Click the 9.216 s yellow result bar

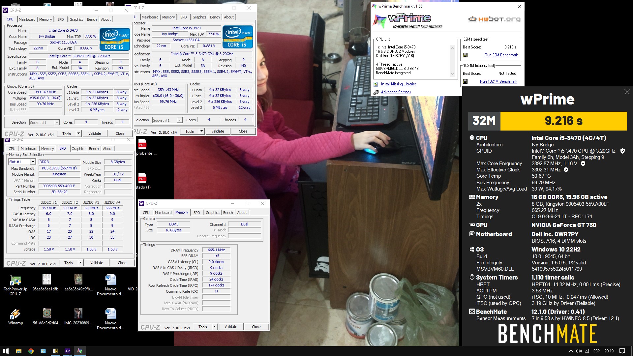click(563, 121)
